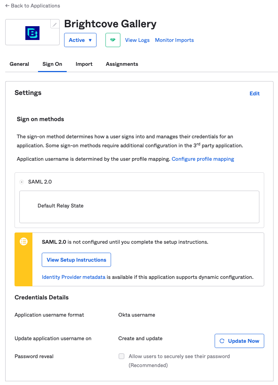
Task: Click Edit in Settings panel
Action: (x=255, y=93)
